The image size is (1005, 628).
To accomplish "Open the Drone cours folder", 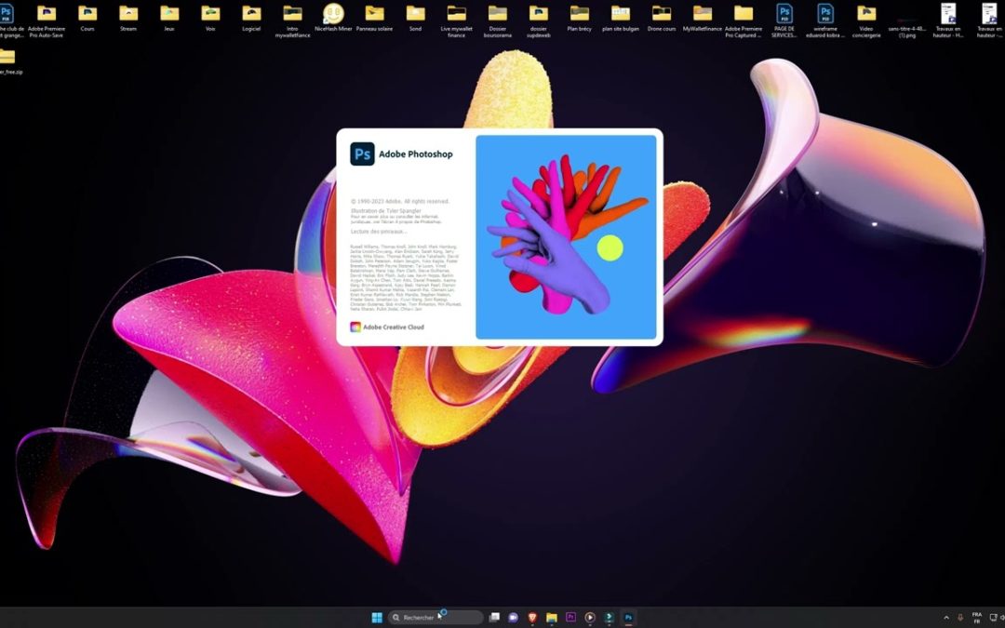I will tap(662, 18).
